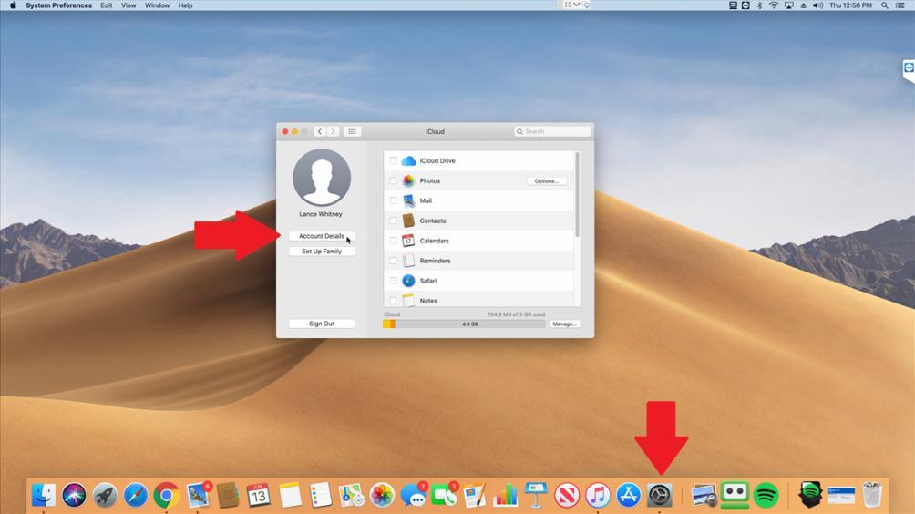Click eject icon in menu bar
This screenshot has height=514, width=915.
tap(804, 5)
